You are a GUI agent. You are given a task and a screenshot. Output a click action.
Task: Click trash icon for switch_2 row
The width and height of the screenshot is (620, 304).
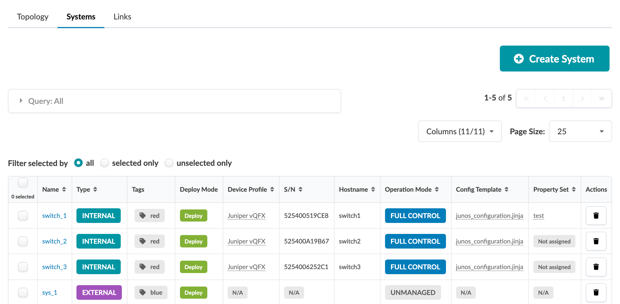click(x=596, y=241)
